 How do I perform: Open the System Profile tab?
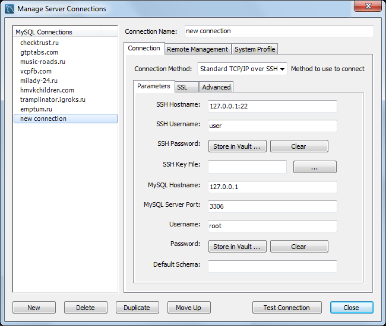pyautogui.click(x=255, y=49)
